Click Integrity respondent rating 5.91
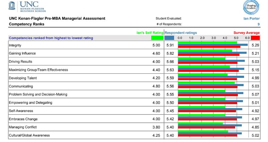The height and width of the screenshot is (142, 268). (x=170, y=45)
